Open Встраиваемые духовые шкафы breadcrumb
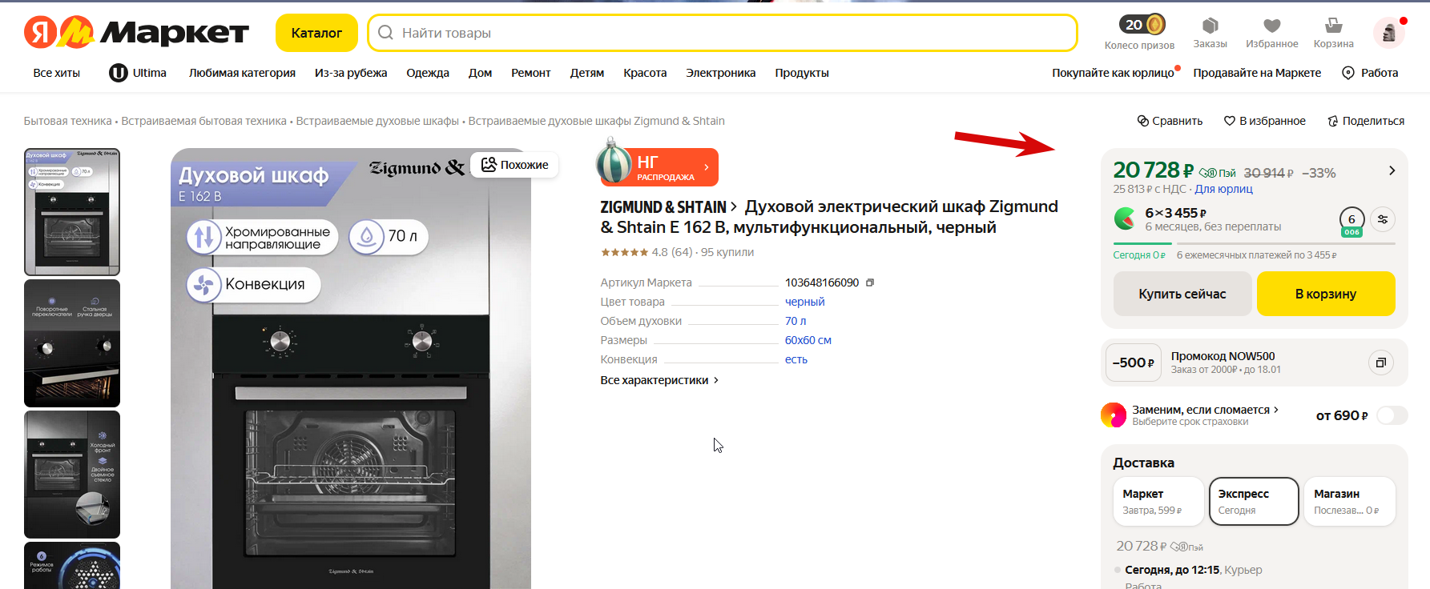 [x=377, y=121]
